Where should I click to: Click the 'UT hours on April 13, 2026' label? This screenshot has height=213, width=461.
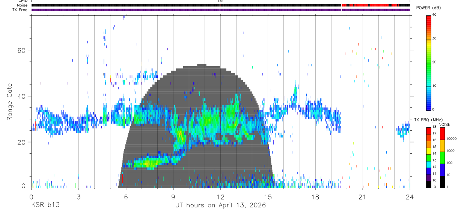[220, 205]
